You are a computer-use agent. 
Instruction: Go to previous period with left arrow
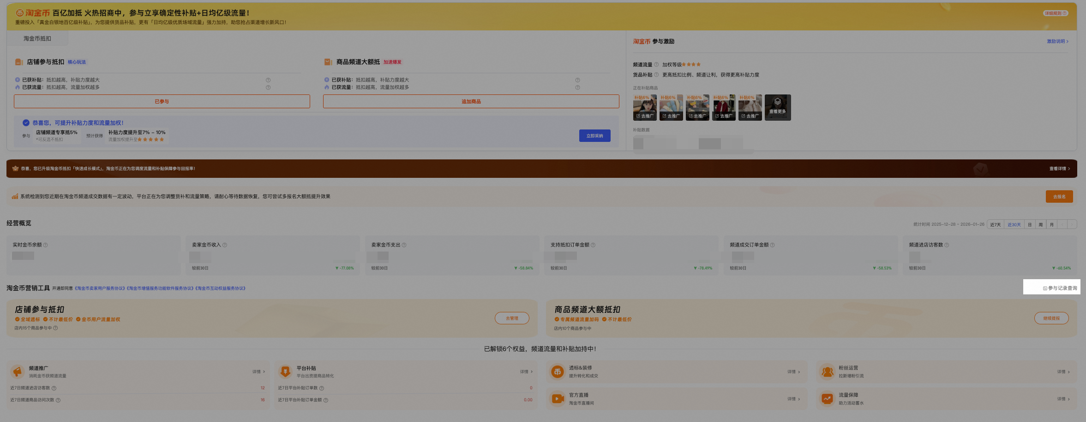[1062, 225]
